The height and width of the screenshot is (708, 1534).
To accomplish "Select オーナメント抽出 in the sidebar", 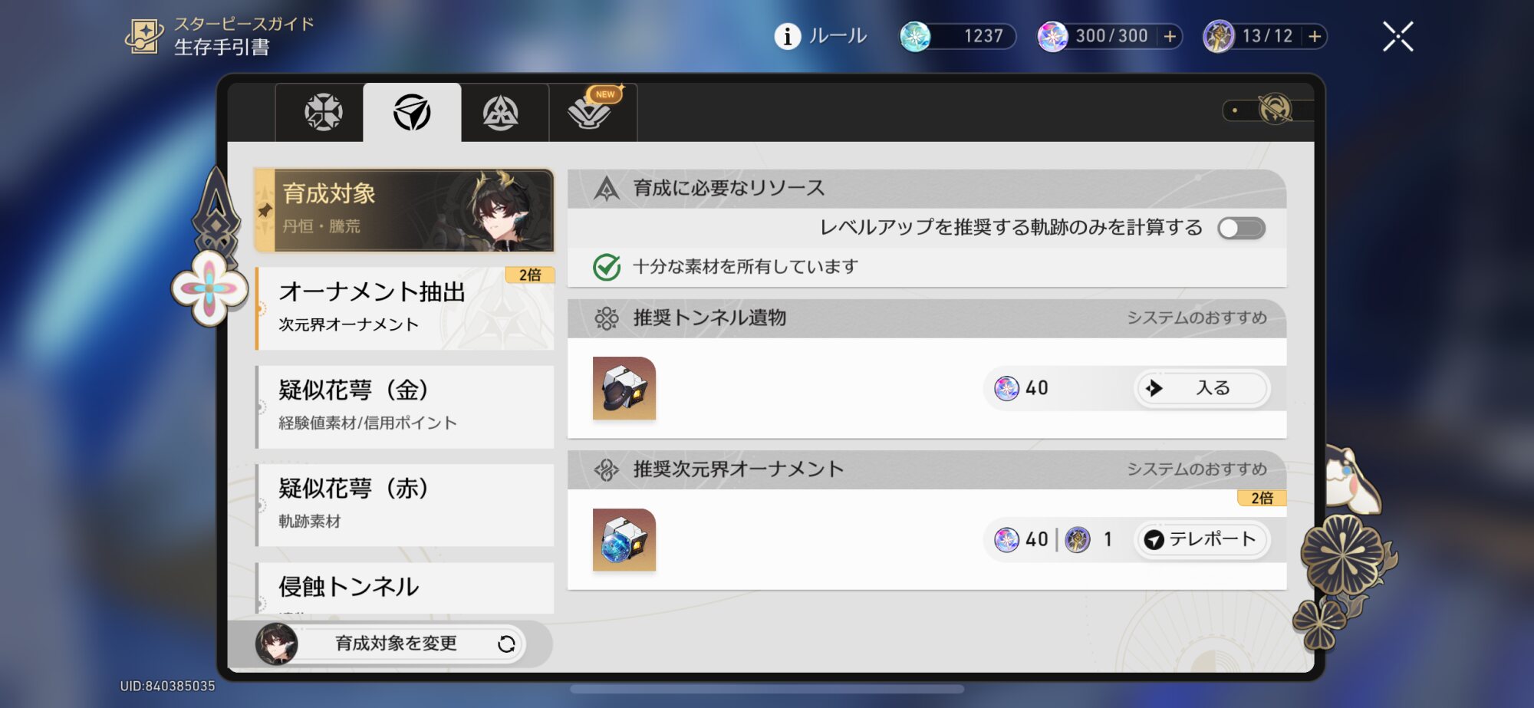I will 404,308.
